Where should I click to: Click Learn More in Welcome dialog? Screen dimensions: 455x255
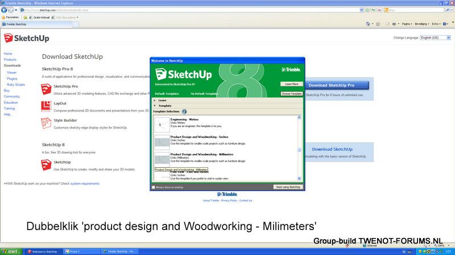292,84
